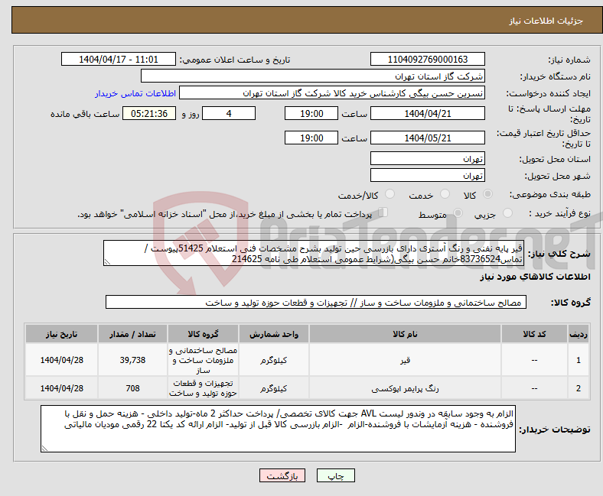Click the مصالح ساختمانی group cell in row 1

point(203,360)
